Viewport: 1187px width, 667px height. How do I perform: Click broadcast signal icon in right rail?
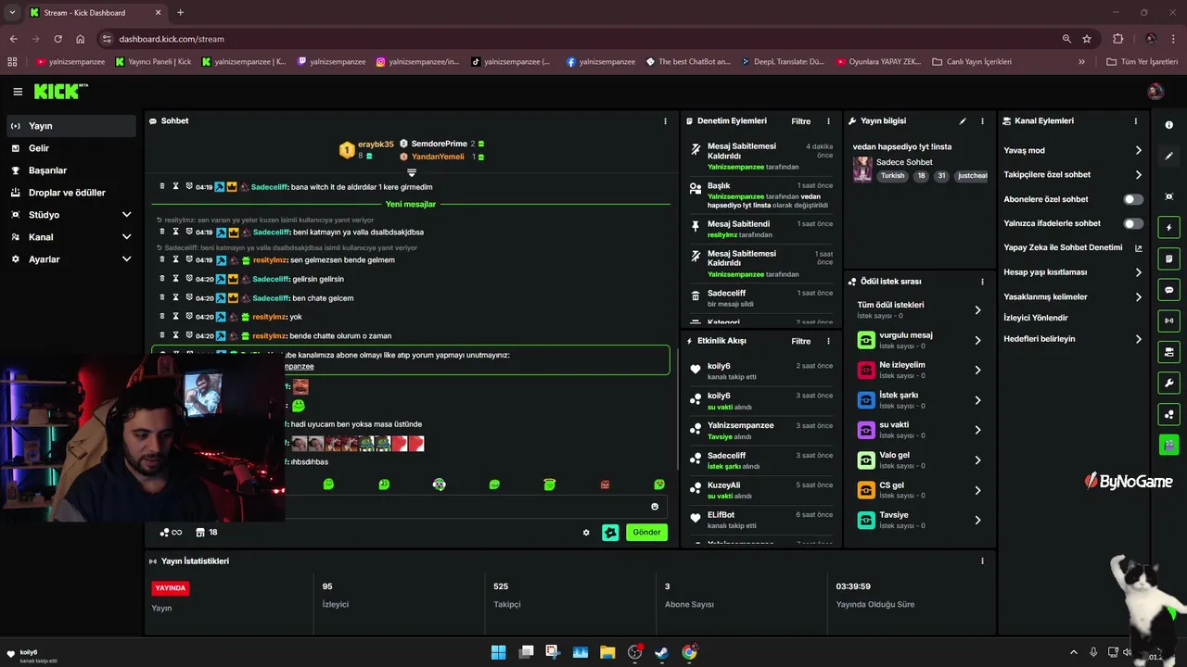(x=1168, y=321)
